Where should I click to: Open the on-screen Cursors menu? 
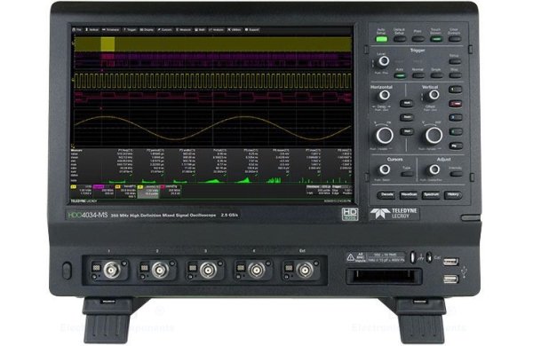click(165, 30)
